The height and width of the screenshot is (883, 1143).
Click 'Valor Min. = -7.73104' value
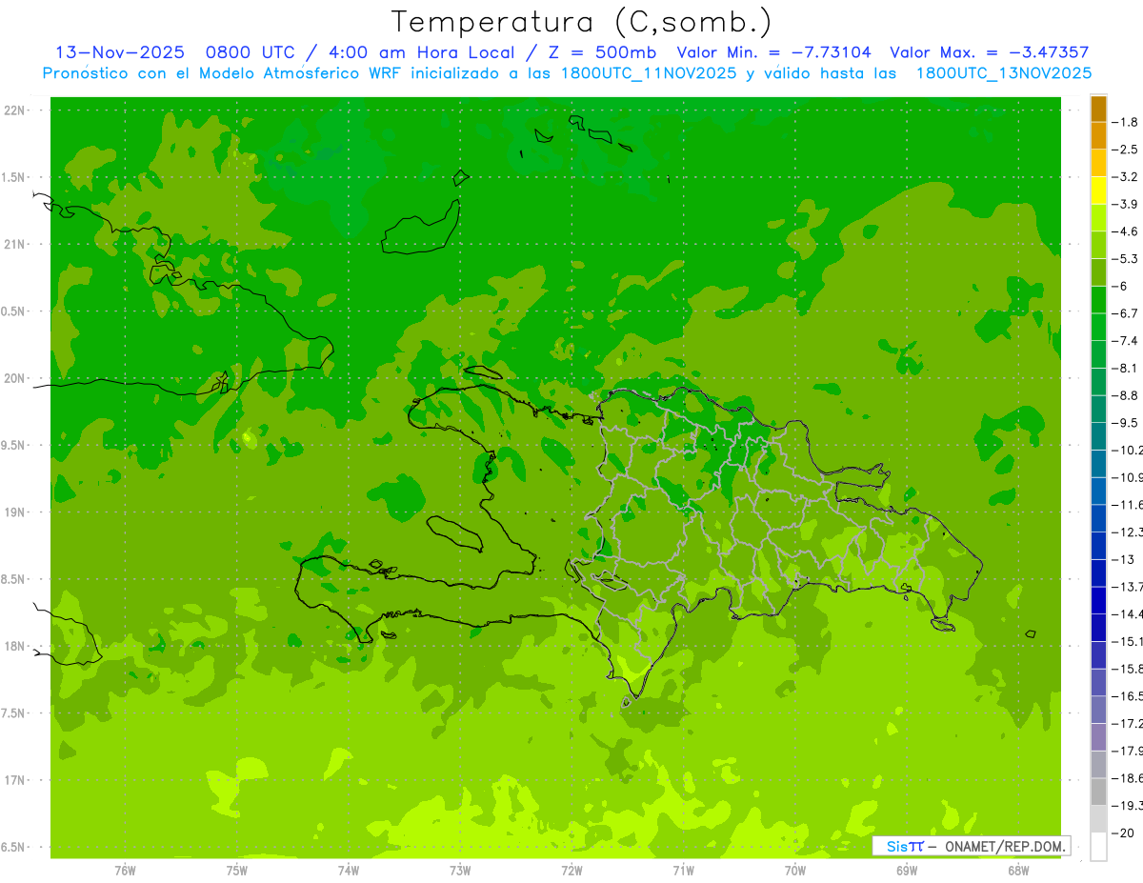point(773,52)
